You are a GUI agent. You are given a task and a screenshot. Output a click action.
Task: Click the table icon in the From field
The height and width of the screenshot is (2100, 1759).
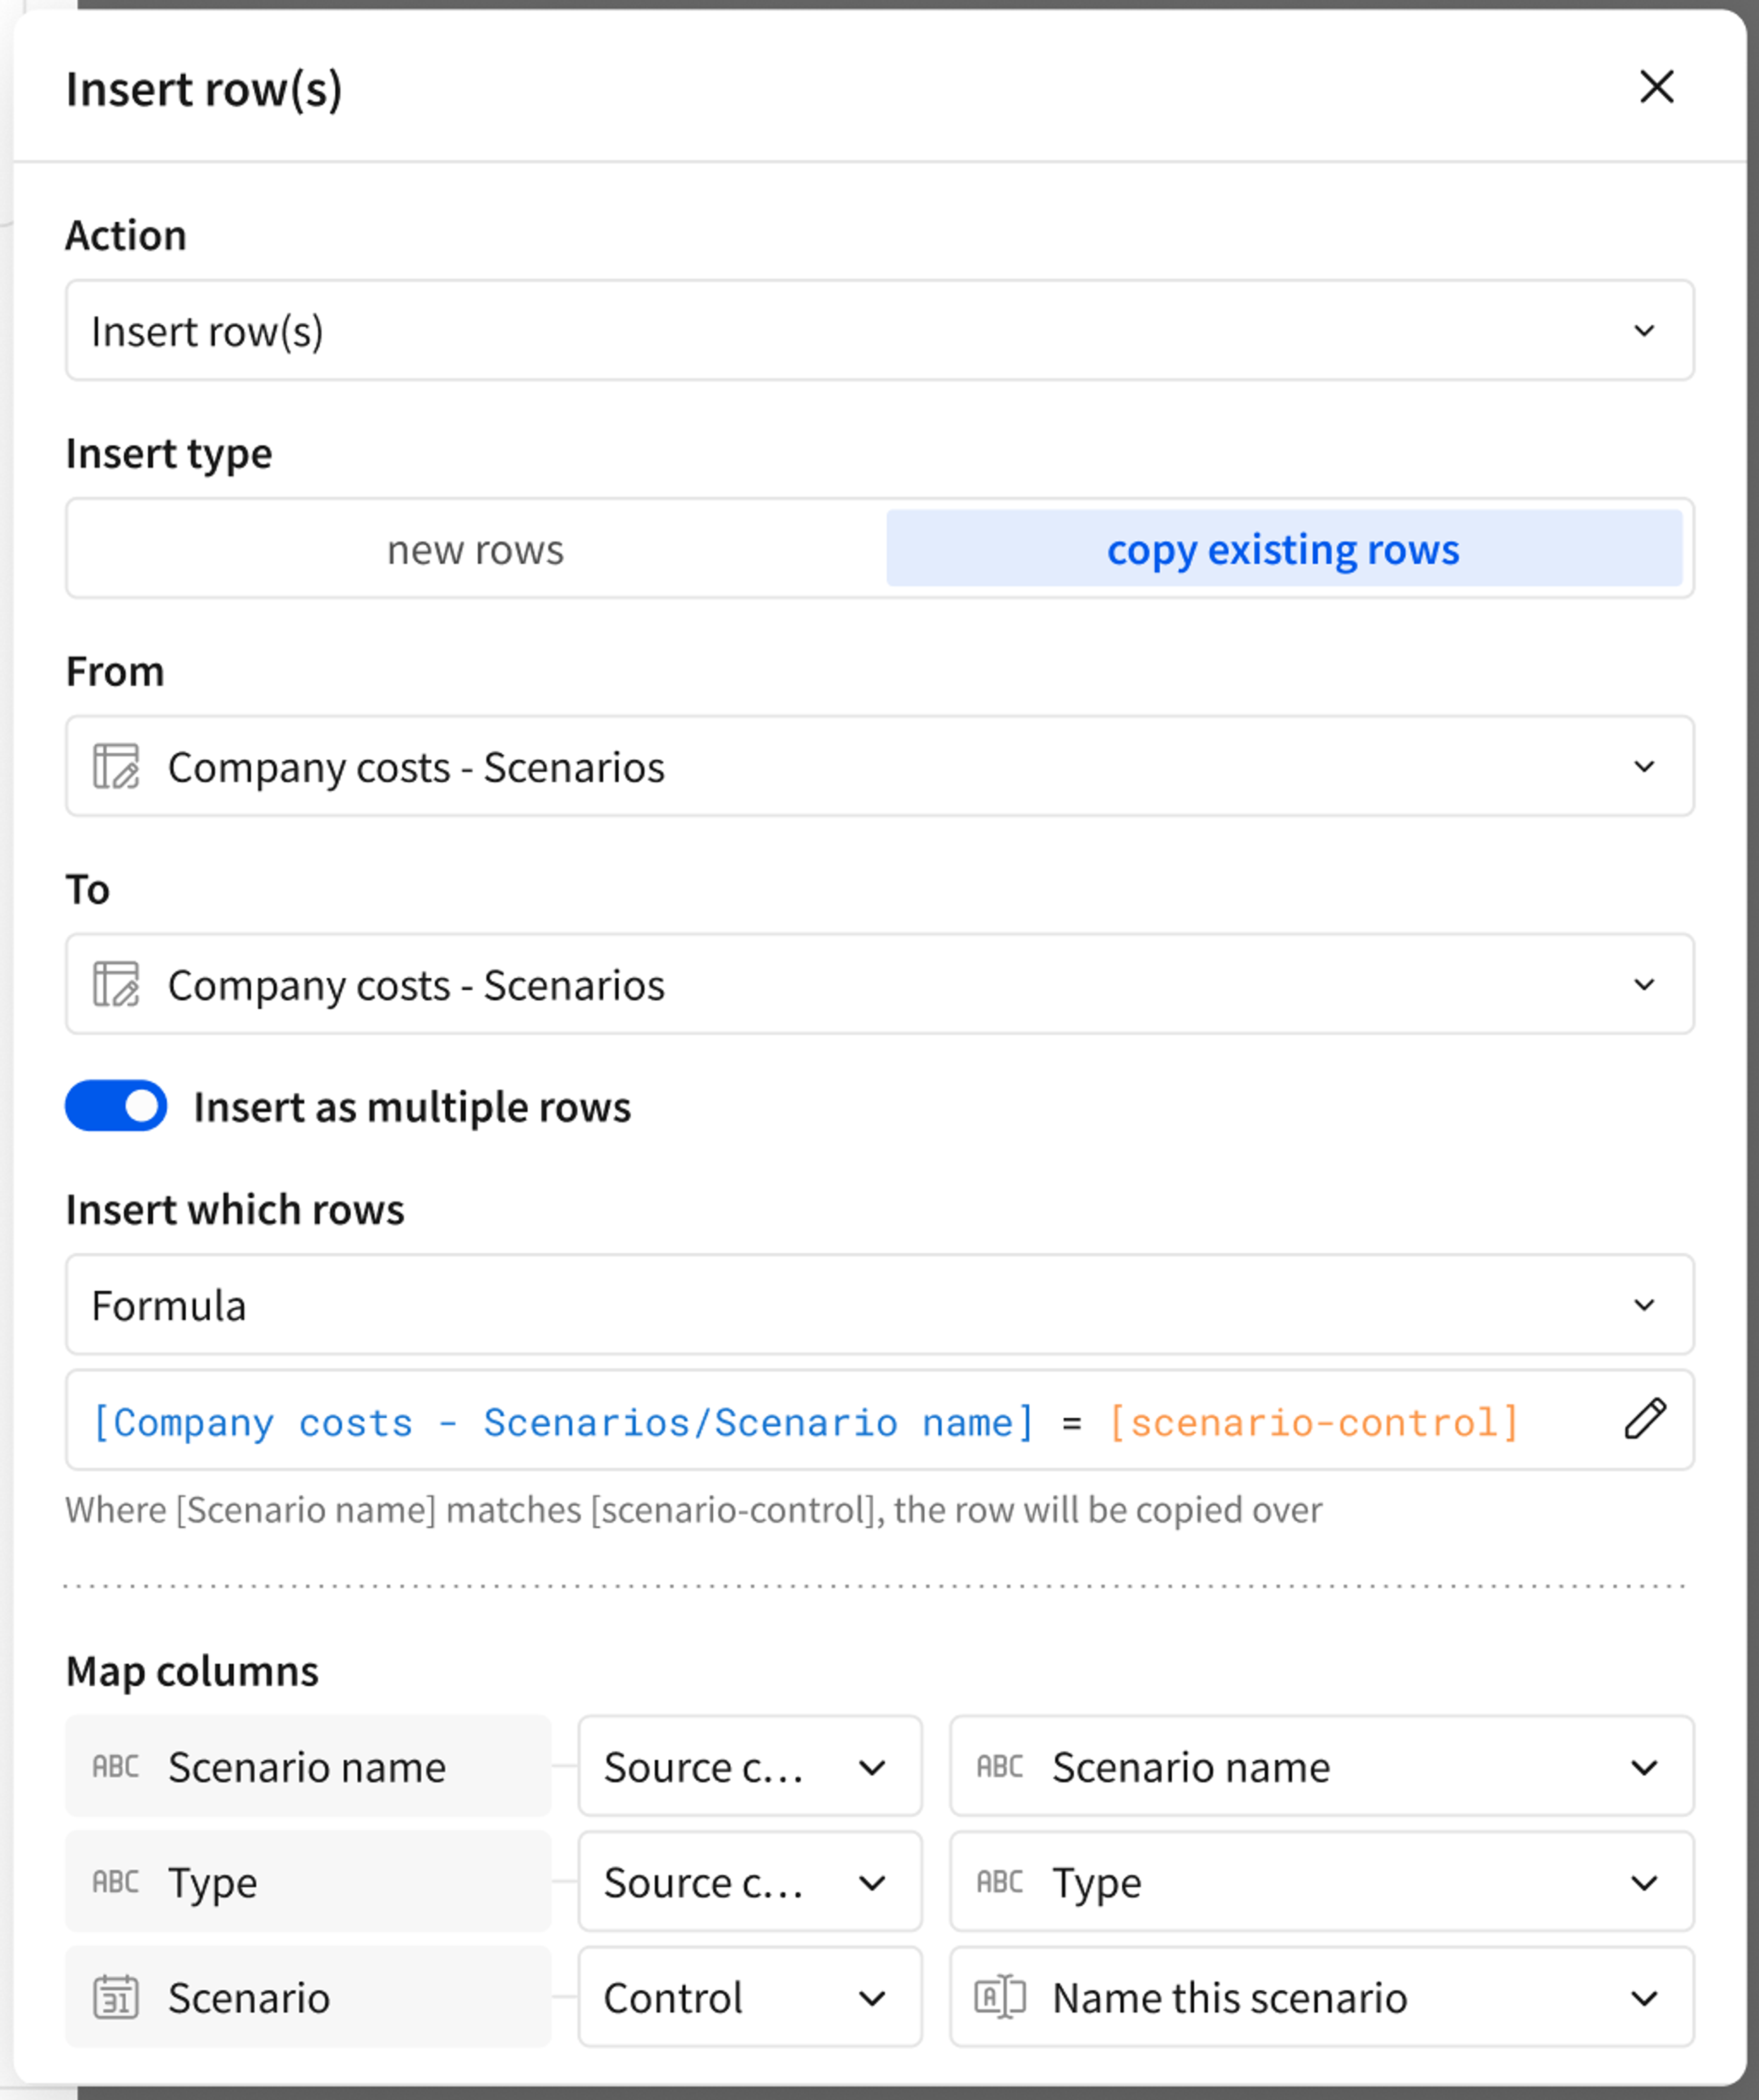pyautogui.click(x=116, y=767)
